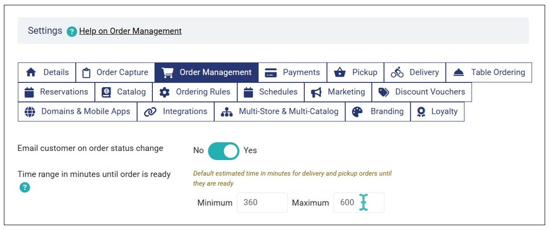This screenshot has width=549, height=230.
Task: Click the Maximum label text
Action: (311, 203)
